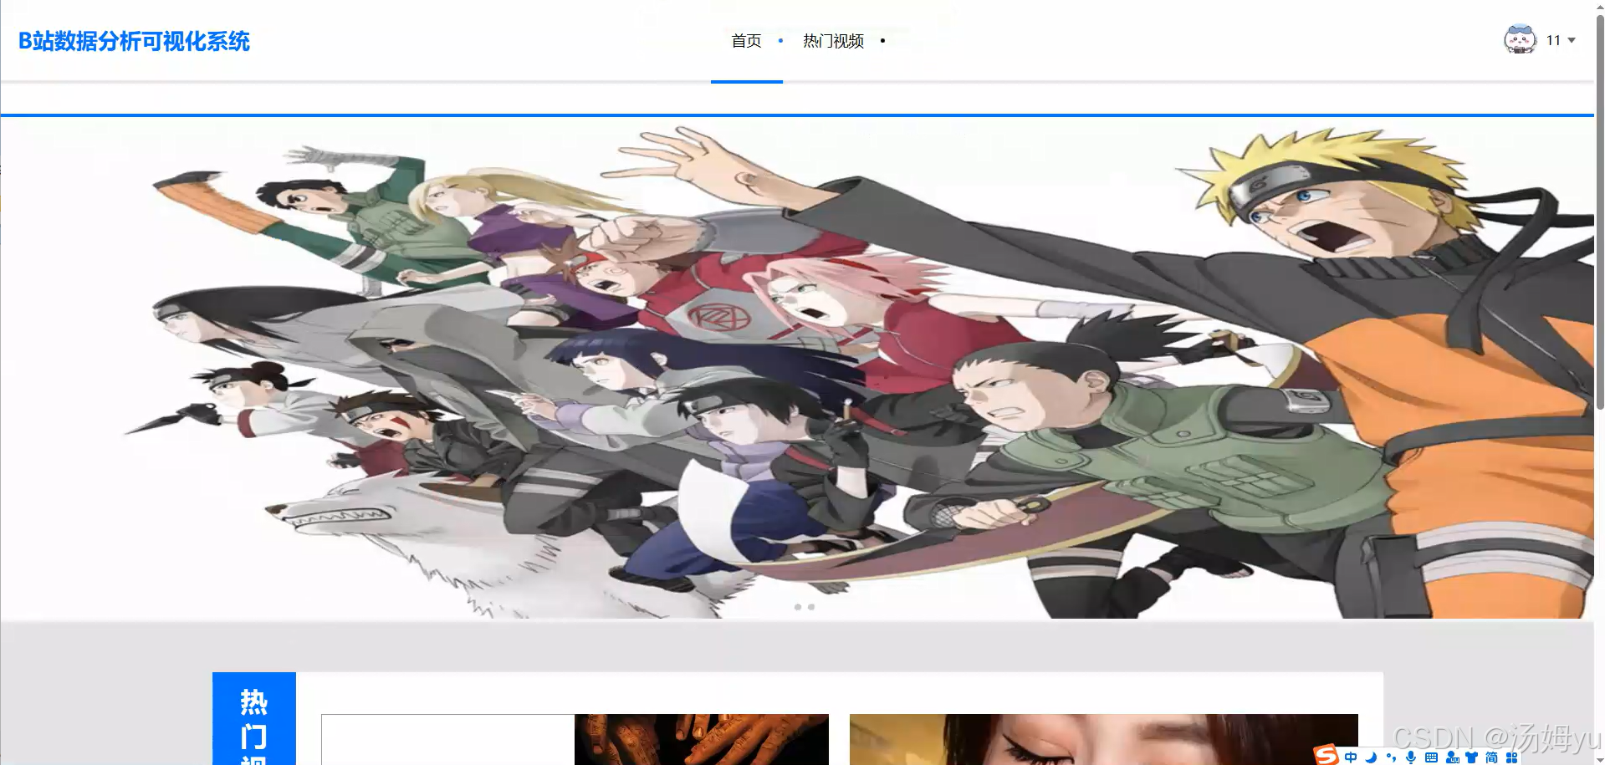Image resolution: width=1605 pixels, height=765 pixels.
Task: Click the Naruto carousel banner image
Action: 797,368
